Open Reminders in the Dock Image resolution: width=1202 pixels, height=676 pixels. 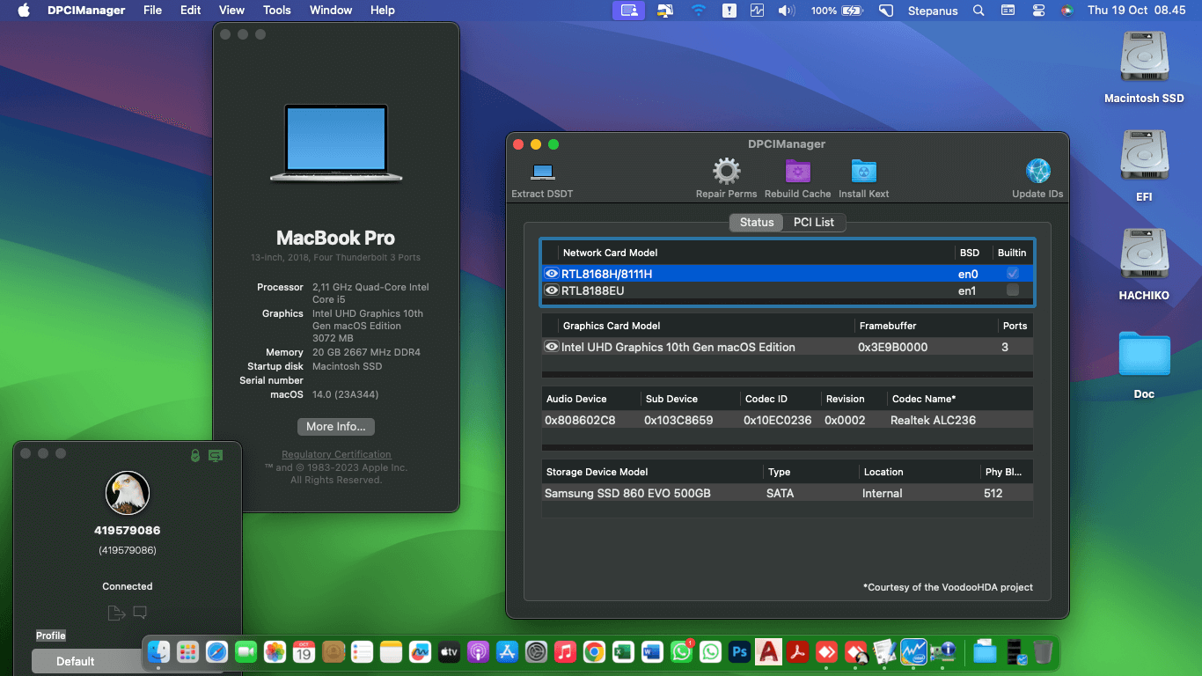point(362,652)
